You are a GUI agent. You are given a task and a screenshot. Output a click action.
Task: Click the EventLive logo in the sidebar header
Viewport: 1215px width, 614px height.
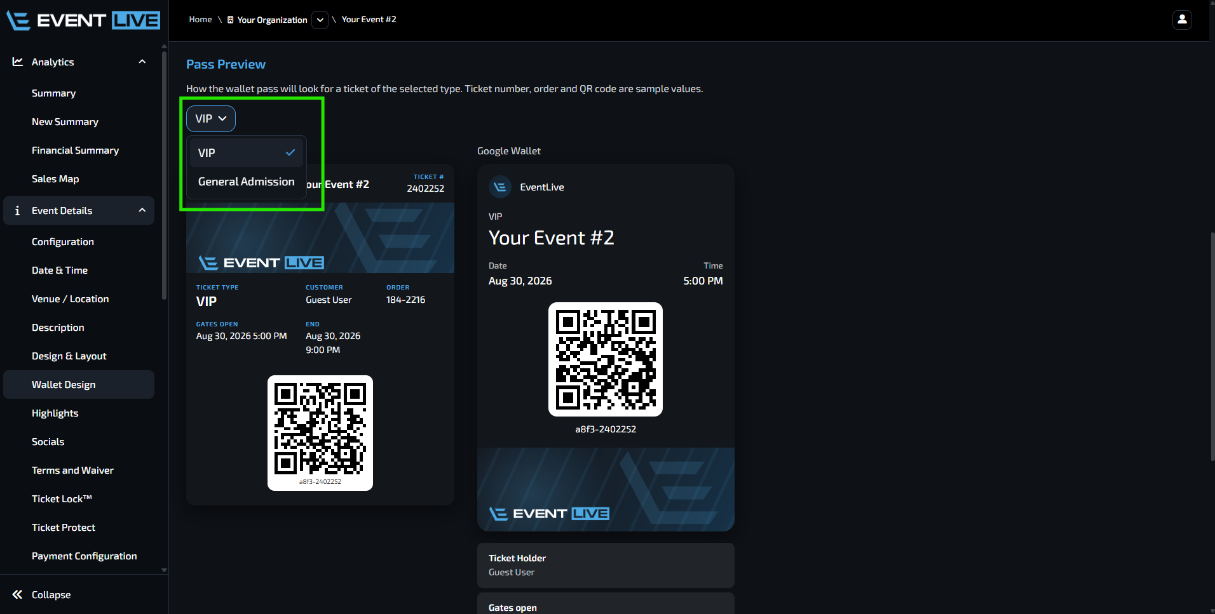pyautogui.click(x=83, y=20)
